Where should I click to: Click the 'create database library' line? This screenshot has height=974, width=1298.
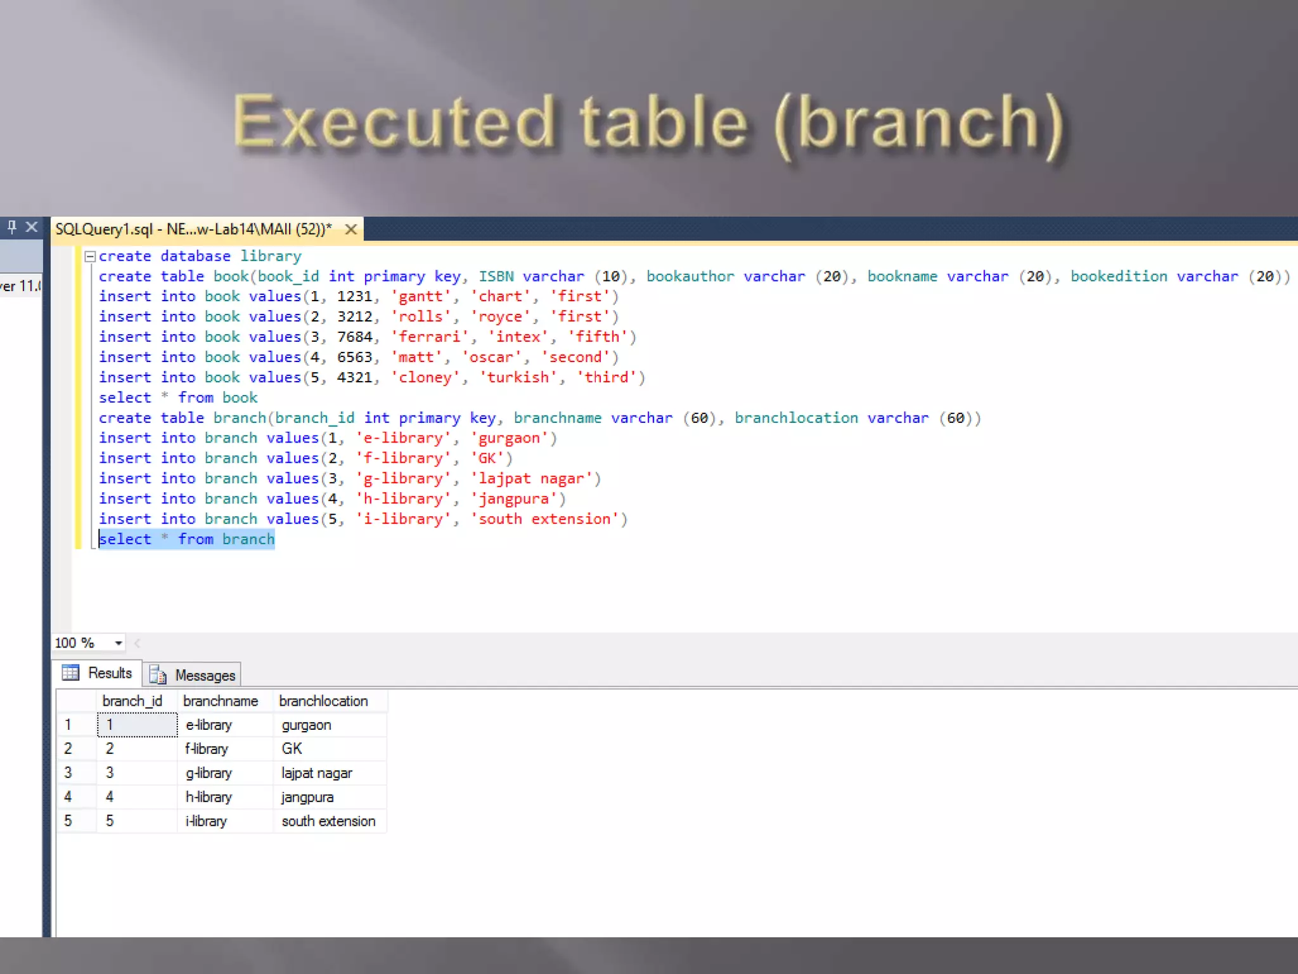click(x=200, y=256)
